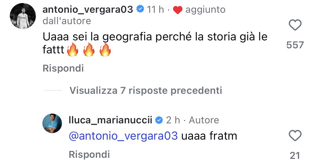Reply to antonio_vergara03's comment via Rispondi
The width and height of the screenshot is (318, 167).
pos(63,68)
